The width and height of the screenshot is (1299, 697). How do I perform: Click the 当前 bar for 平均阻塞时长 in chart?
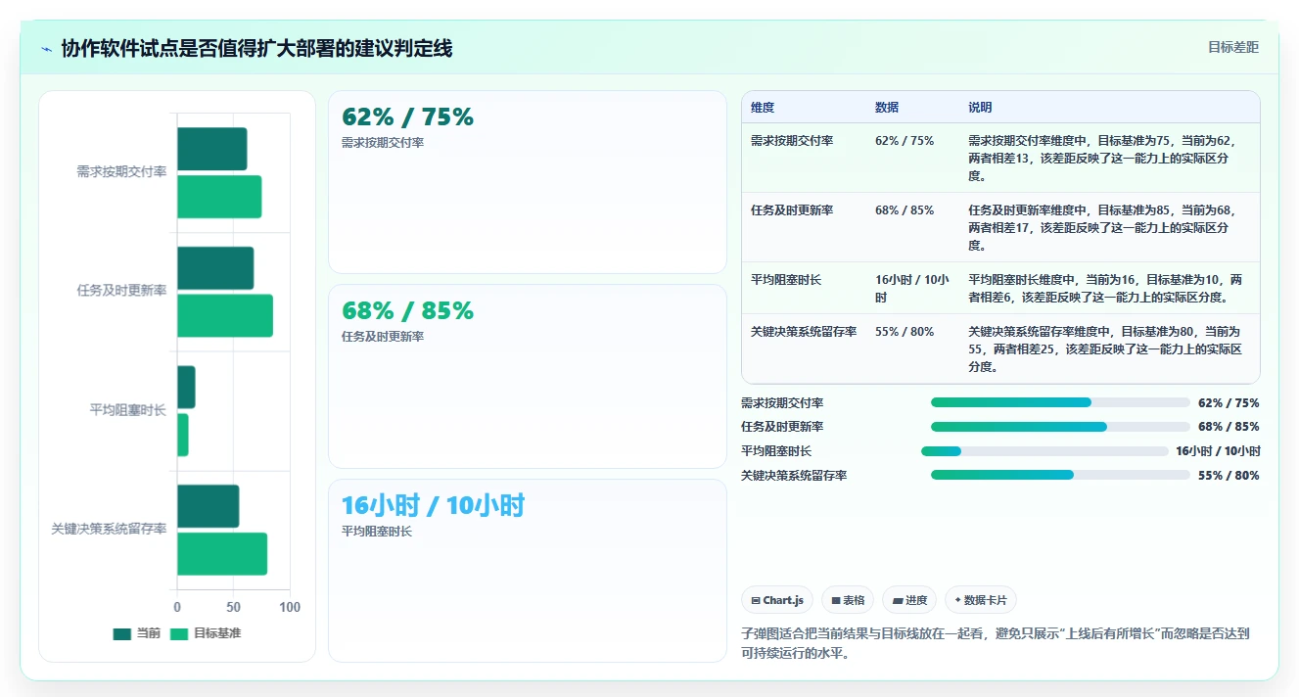coord(186,387)
